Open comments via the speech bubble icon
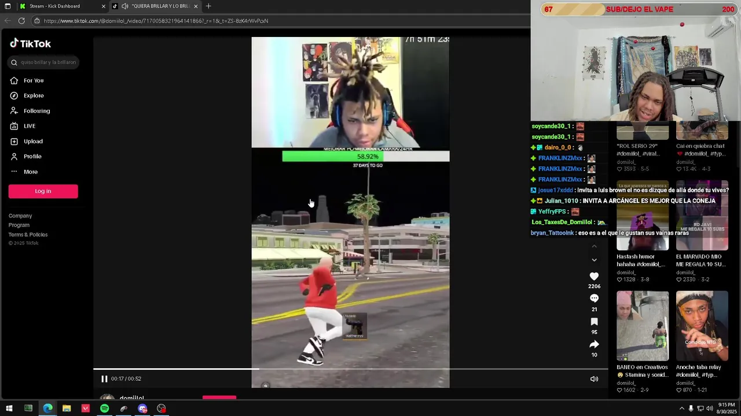 [594, 299]
